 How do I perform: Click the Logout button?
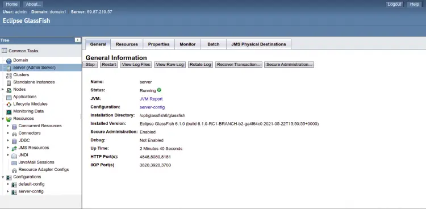point(395,5)
